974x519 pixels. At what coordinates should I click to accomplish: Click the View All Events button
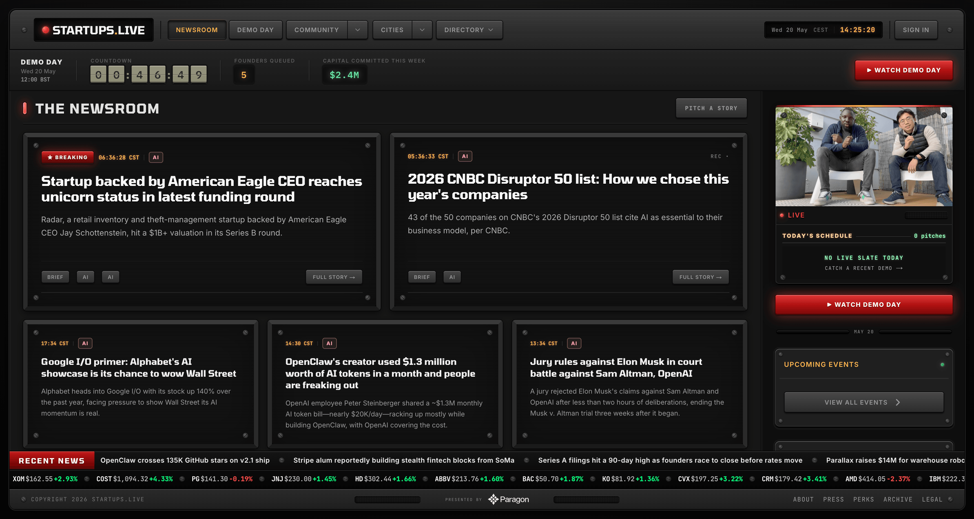pos(864,402)
